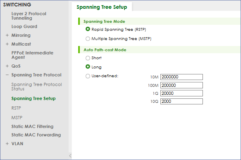The width and height of the screenshot is (241, 160).
Task: Expand the QoS menu section
Action: tap(7, 66)
